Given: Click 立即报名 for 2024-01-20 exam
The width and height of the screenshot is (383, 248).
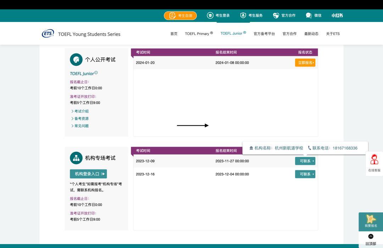Looking at the screenshot, I should click(305, 63).
